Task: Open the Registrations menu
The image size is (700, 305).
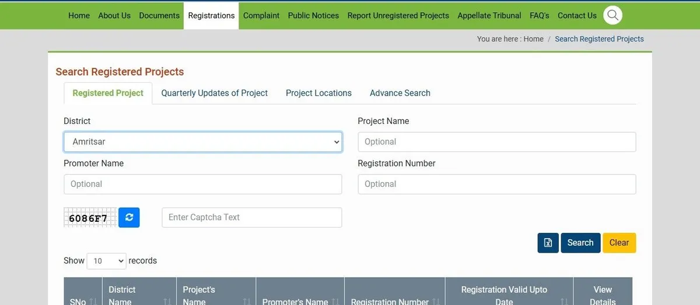Action: [211, 16]
